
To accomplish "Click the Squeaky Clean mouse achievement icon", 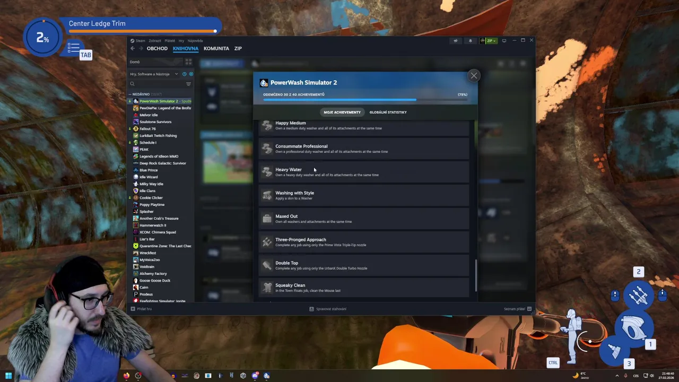I will (267, 288).
